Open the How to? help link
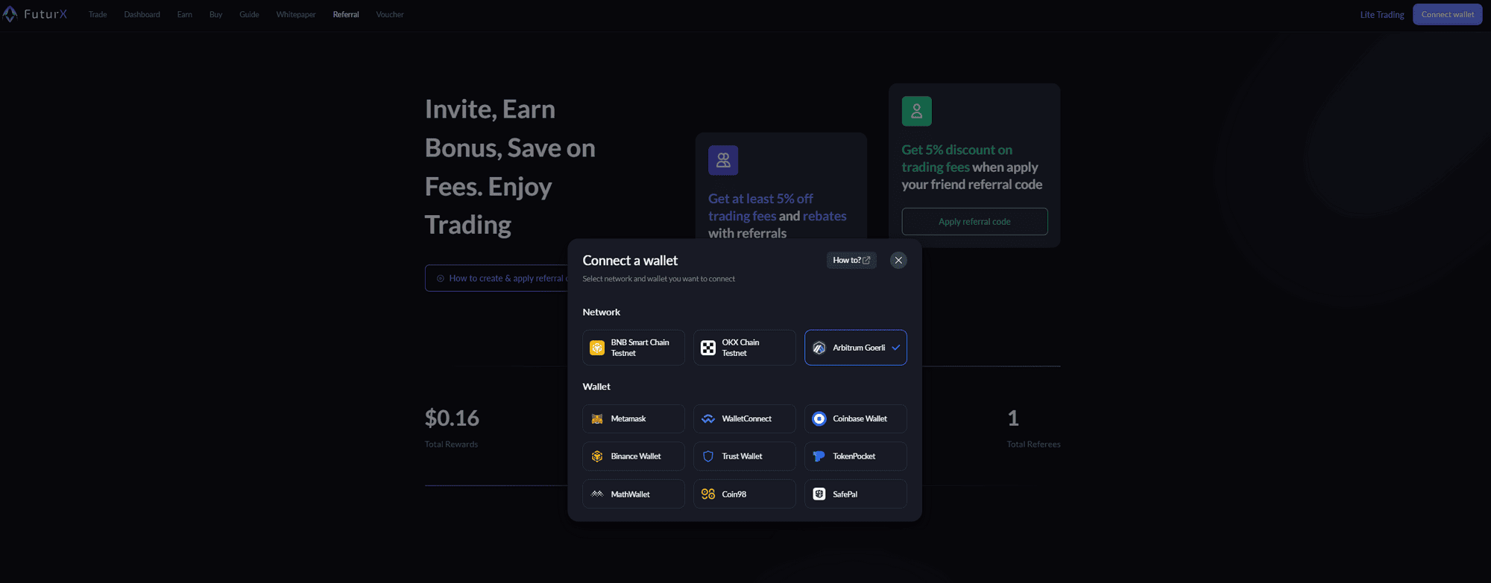Screen dimensions: 1491x583 pyautogui.click(x=851, y=260)
